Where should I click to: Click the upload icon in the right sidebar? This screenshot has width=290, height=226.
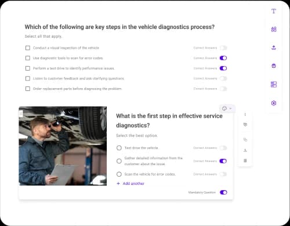coord(274,48)
